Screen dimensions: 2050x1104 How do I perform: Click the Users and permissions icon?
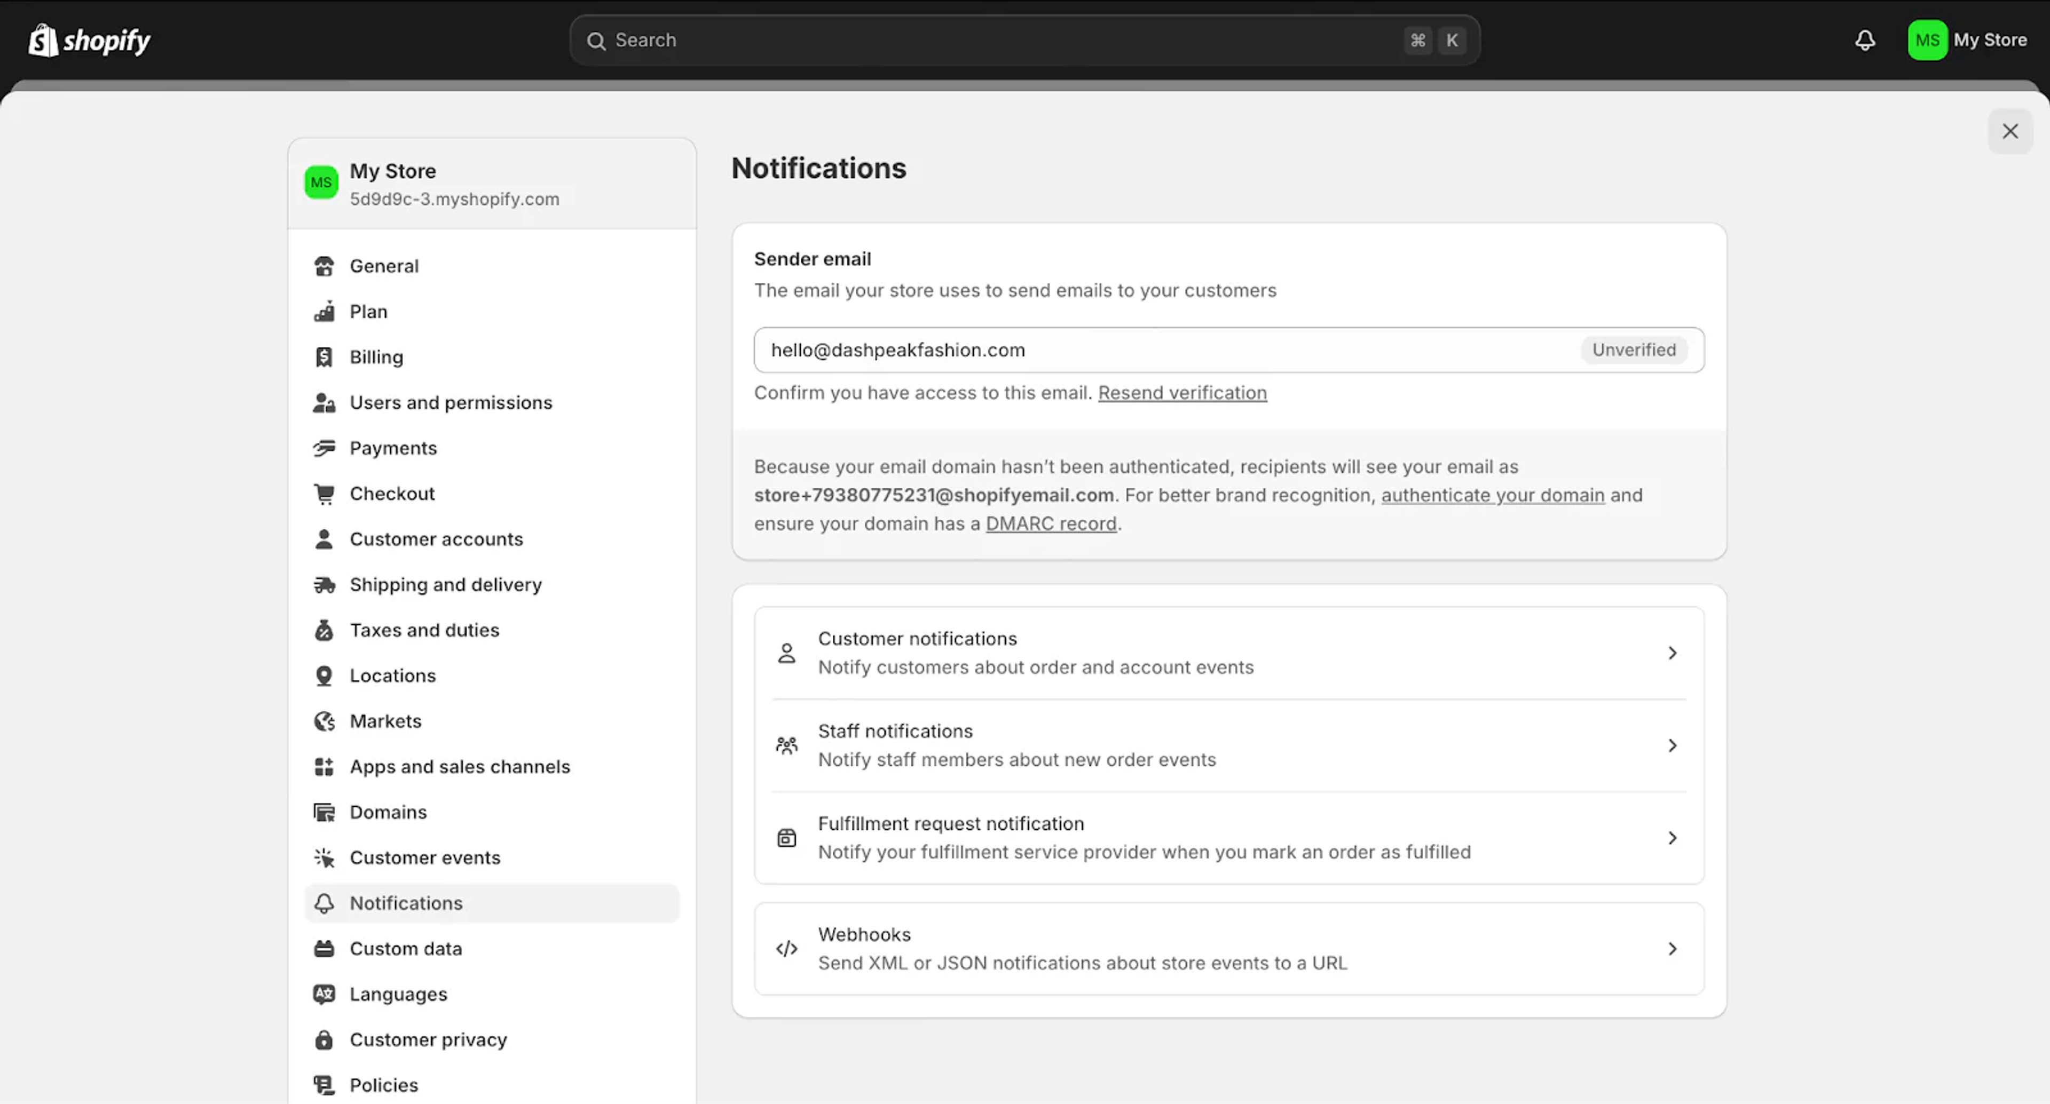click(x=324, y=402)
